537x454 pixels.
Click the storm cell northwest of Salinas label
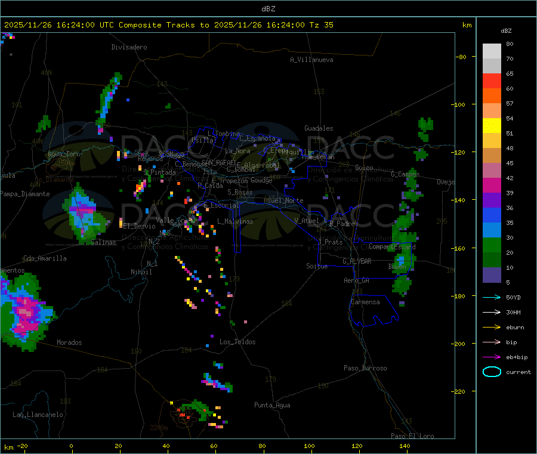pyautogui.click(x=83, y=214)
